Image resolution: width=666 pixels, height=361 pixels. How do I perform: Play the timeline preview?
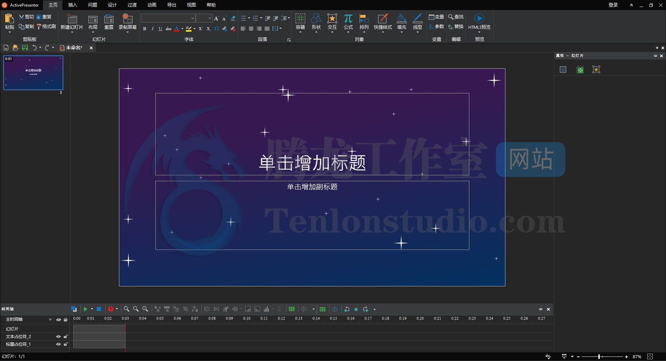coord(85,309)
